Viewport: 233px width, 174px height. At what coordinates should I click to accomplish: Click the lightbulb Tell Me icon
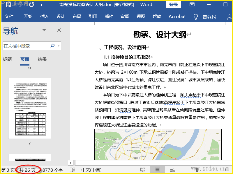pyautogui.click(x=196, y=17)
